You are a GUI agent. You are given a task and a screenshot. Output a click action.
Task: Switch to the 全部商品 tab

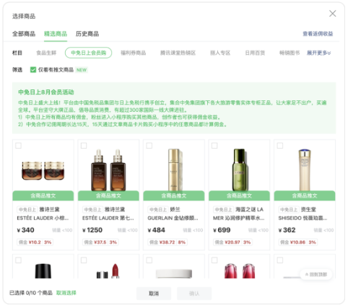[x=24, y=34]
